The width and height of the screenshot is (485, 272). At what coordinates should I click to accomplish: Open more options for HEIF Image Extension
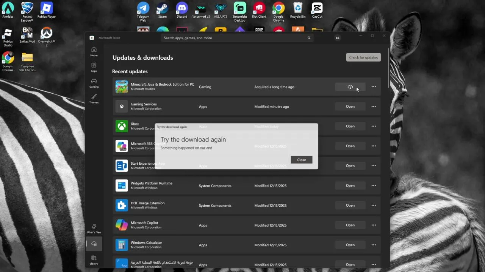(x=374, y=205)
